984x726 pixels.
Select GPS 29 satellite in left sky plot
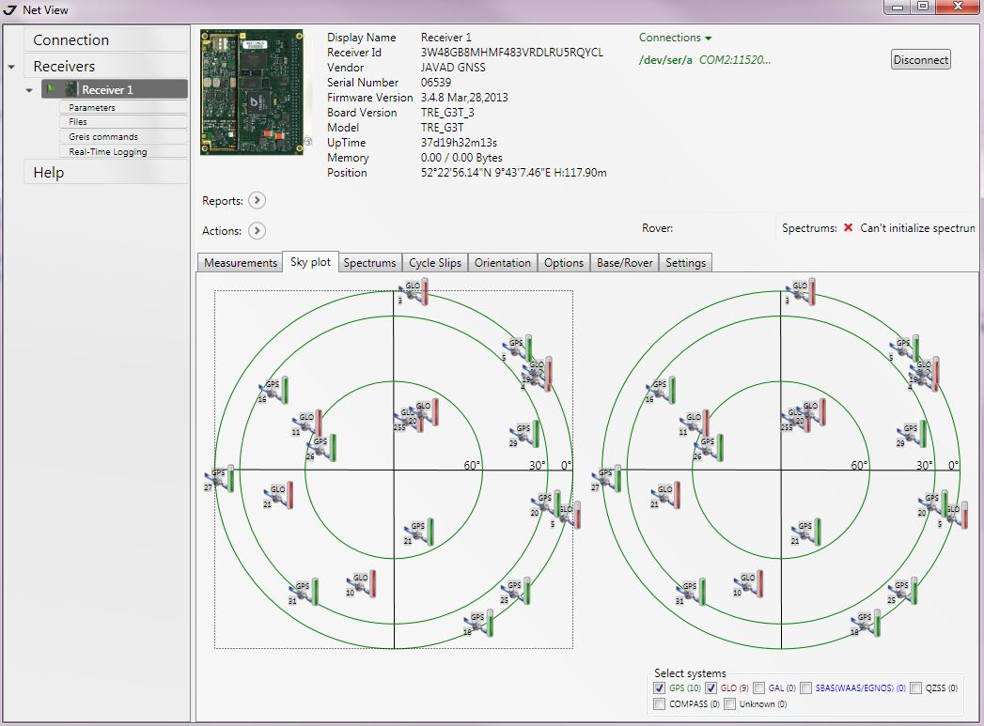524,434
